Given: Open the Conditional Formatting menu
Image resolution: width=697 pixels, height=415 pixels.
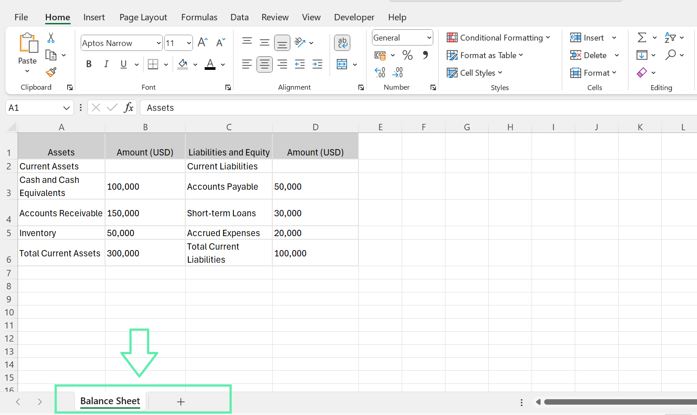Looking at the screenshot, I should [x=499, y=38].
